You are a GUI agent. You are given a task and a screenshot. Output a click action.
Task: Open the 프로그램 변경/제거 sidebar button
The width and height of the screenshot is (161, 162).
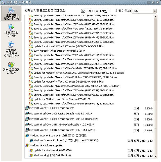click(11, 13)
